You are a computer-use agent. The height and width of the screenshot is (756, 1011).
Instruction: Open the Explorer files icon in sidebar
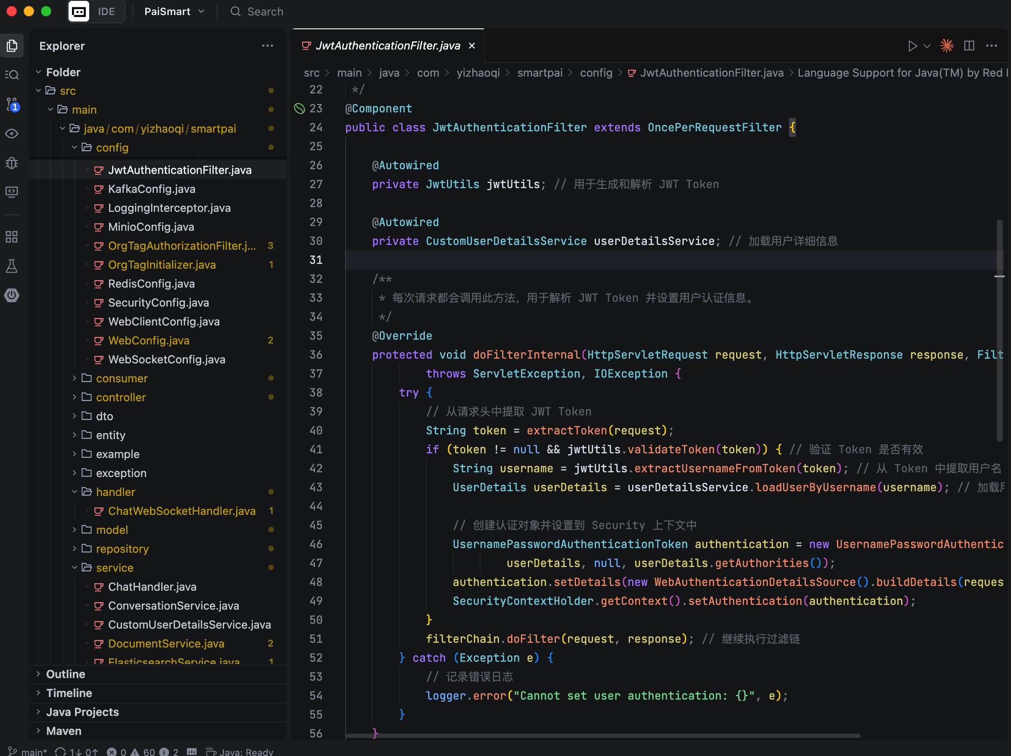12,46
